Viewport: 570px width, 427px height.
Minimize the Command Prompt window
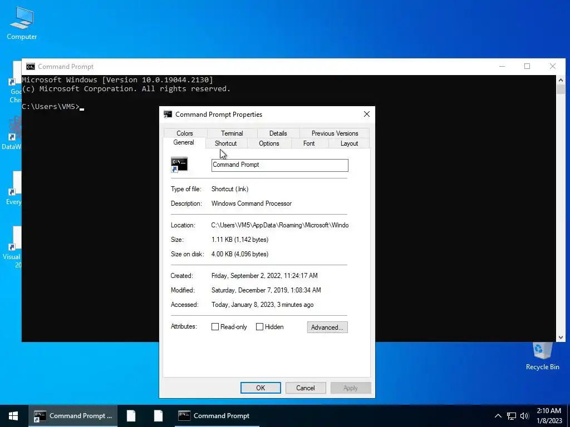[x=502, y=67]
